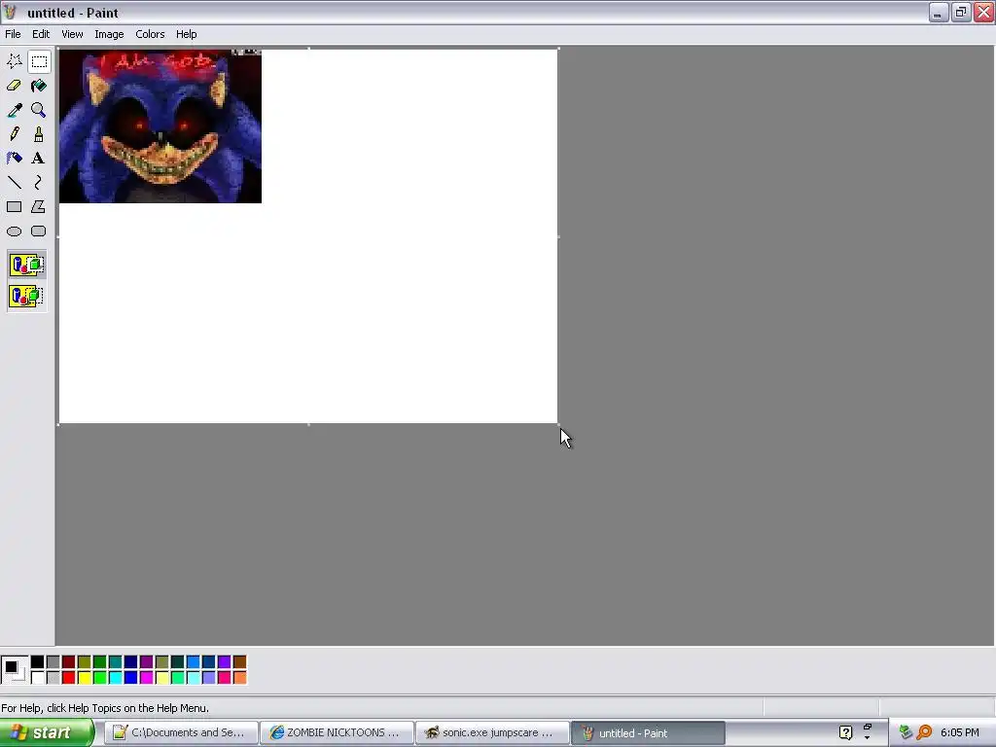Choose the hot pink swatch
The image size is (996, 747).
[225, 678]
